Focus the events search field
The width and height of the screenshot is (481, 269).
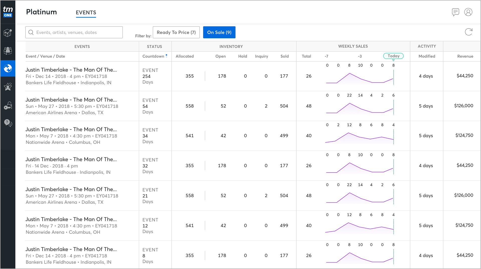[x=74, y=32]
